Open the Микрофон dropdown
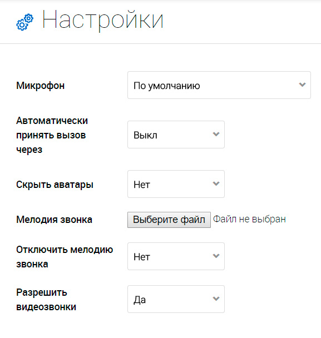This screenshot has height=338, width=321. (219, 85)
